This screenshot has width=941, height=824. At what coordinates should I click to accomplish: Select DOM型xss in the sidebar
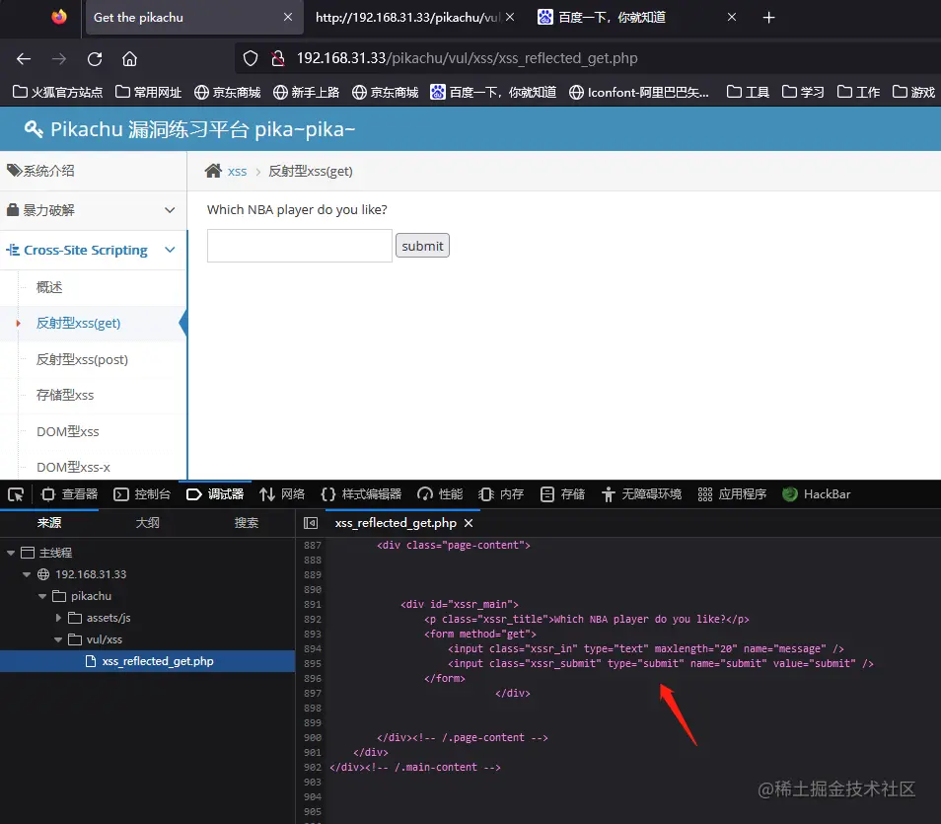point(68,431)
